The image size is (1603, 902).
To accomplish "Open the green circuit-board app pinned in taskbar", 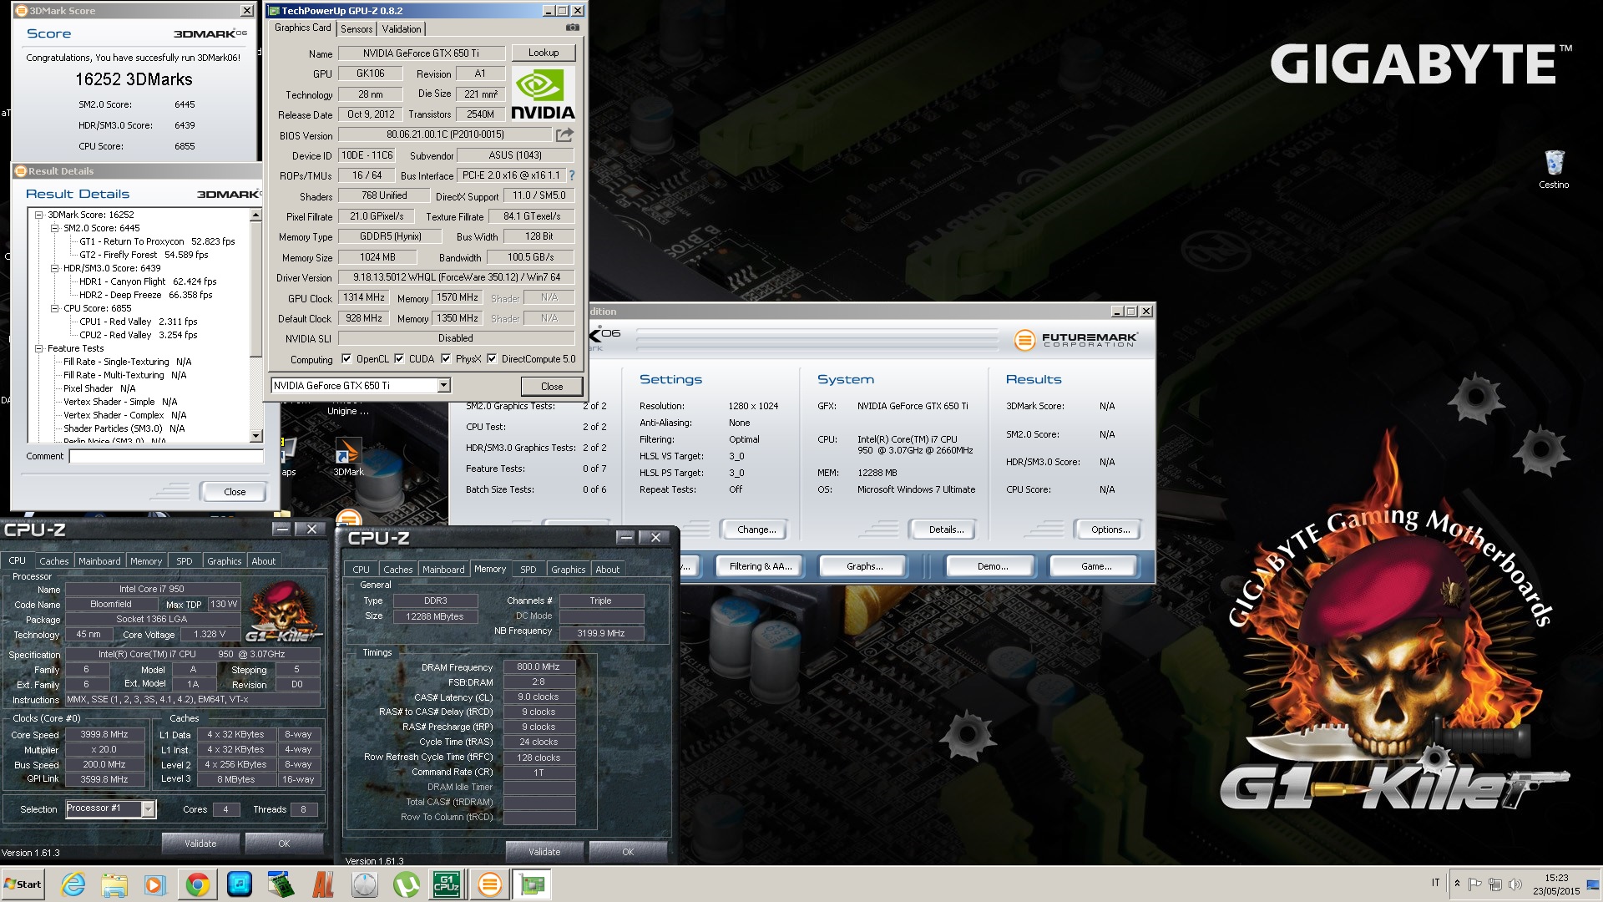I will 281,884.
